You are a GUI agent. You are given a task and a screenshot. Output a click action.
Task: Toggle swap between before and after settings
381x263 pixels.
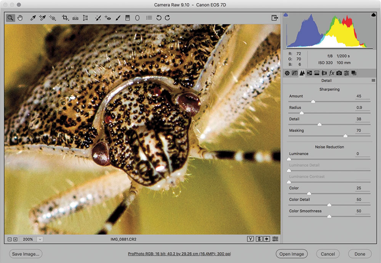click(259, 239)
